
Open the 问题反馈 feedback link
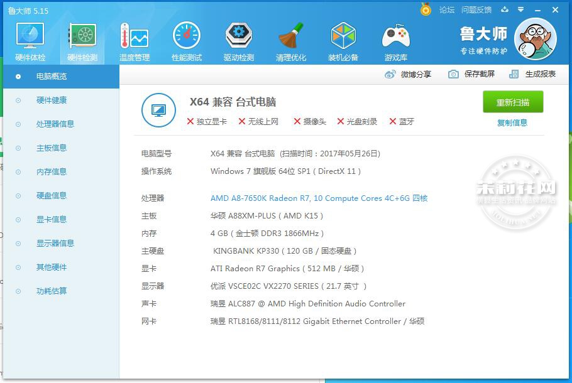[x=476, y=10]
